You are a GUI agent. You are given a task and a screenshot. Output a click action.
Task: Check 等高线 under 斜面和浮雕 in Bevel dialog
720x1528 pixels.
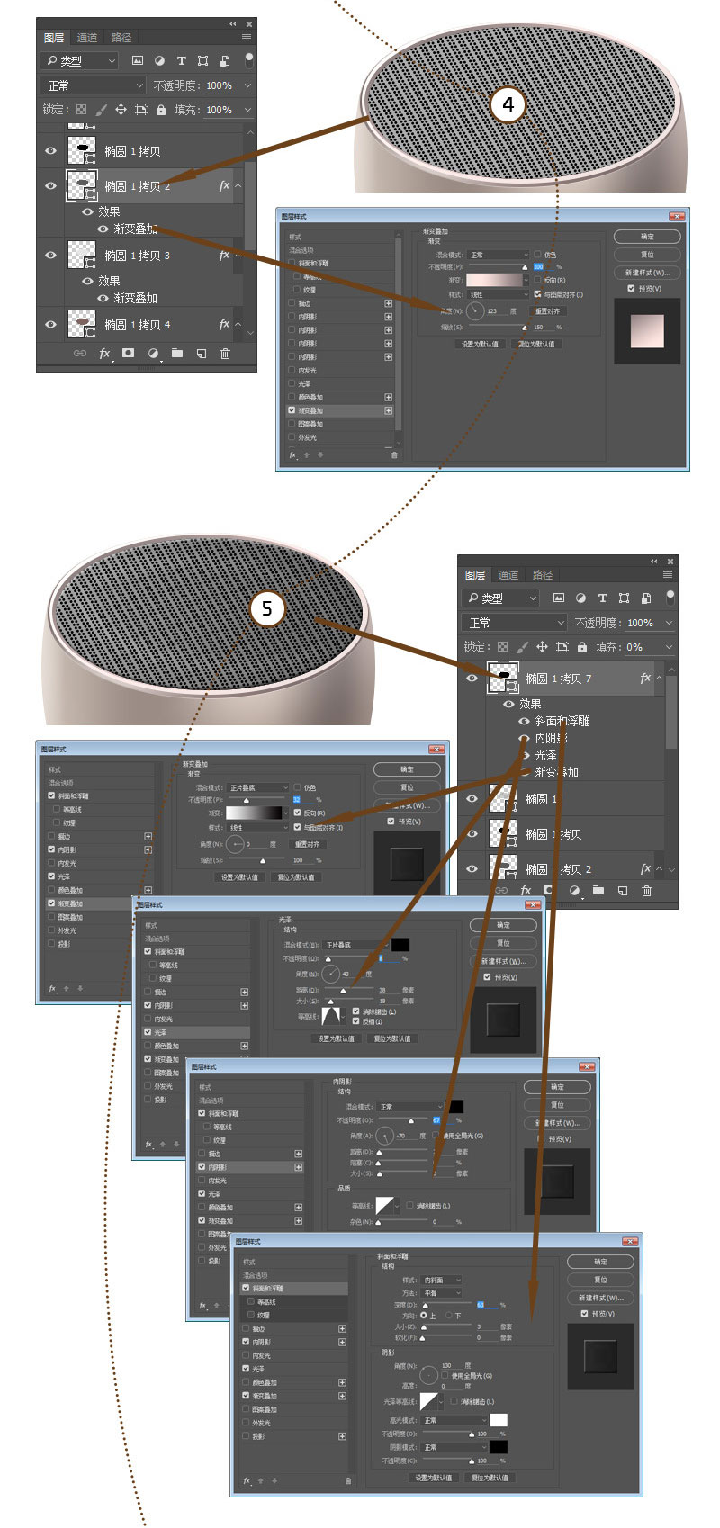(251, 1301)
